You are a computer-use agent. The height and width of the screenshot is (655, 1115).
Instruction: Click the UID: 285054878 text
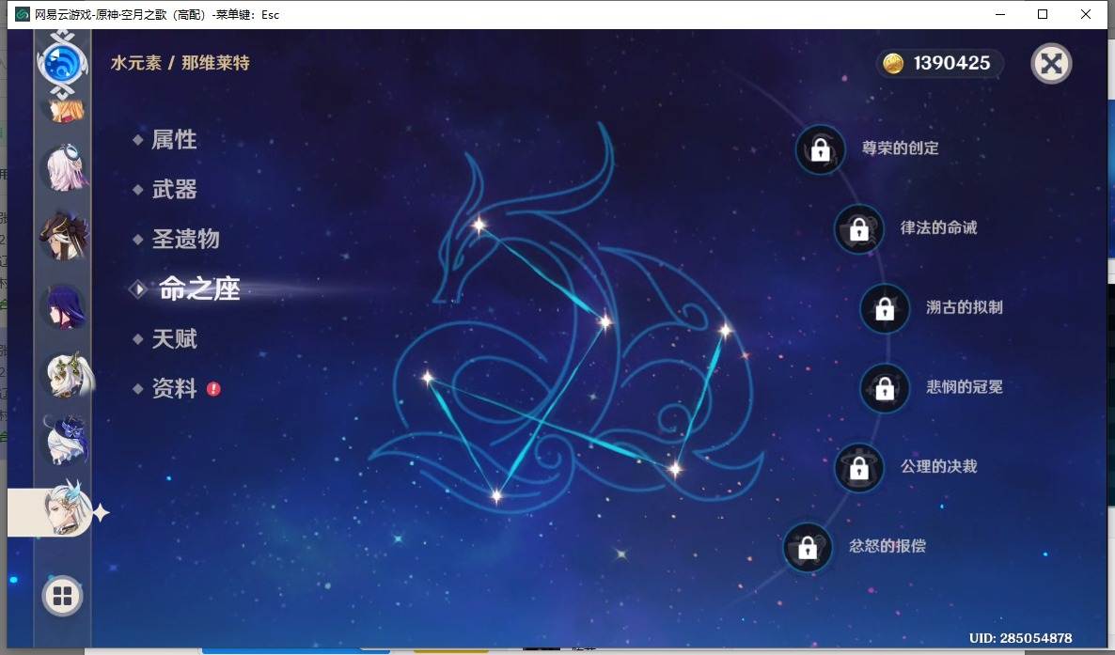coord(1020,638)
